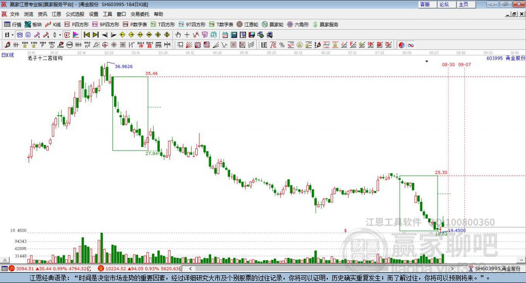Viewport: 526px width, 283px height.
Task: Select the crosshair plus cursor tool
Action: pos(187,35)
